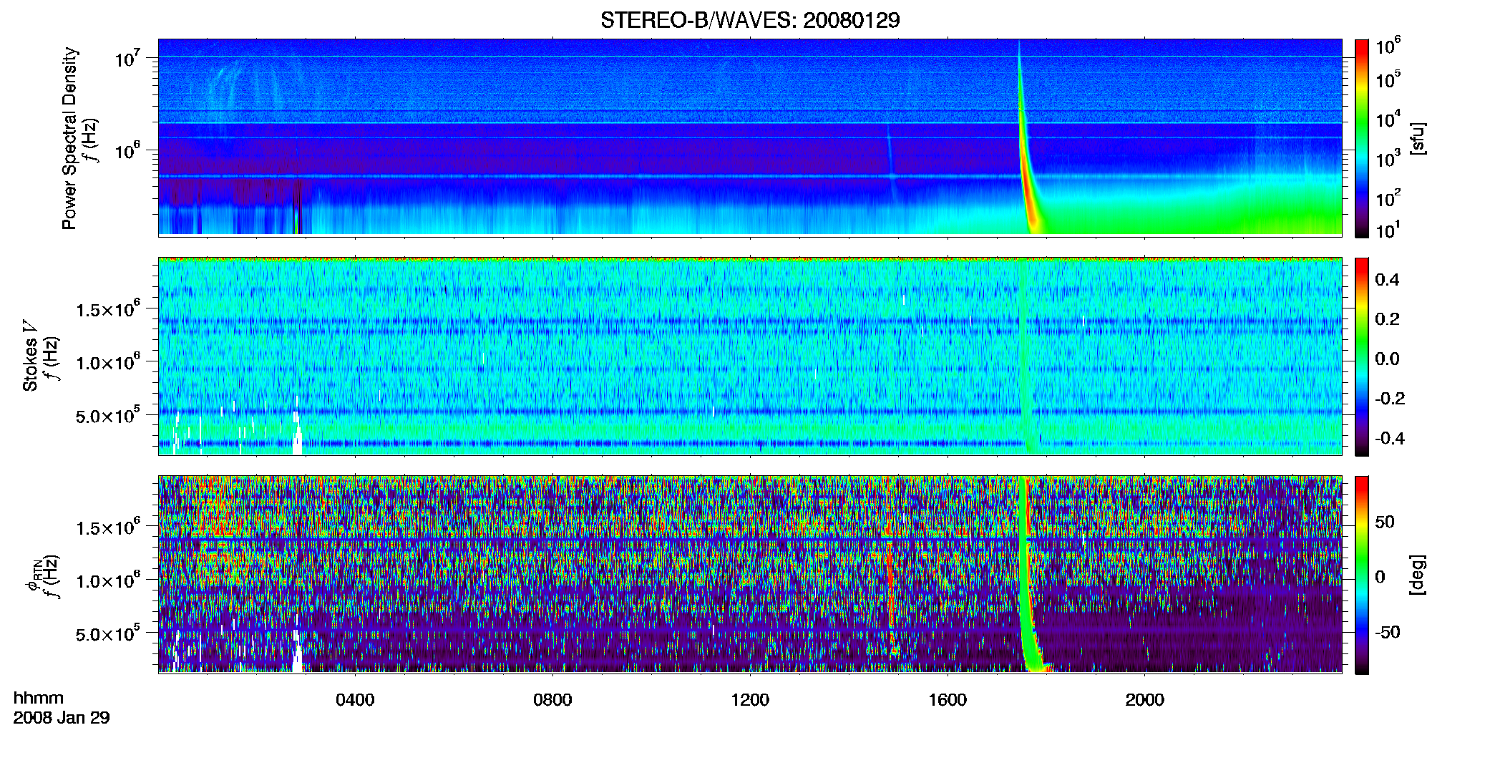Click the -0.4 Stokes V colorbar label
The image size is (1500, 773).
(x=1390, y=438)
